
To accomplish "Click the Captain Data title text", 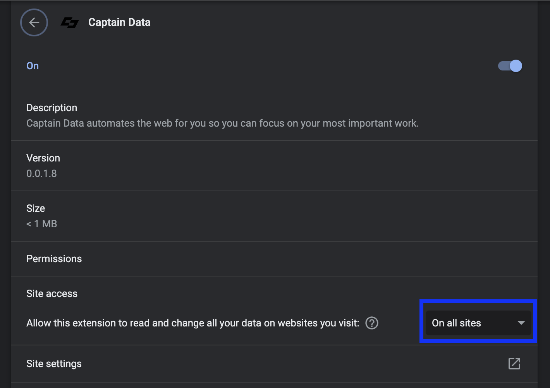I will pos(119,22).
